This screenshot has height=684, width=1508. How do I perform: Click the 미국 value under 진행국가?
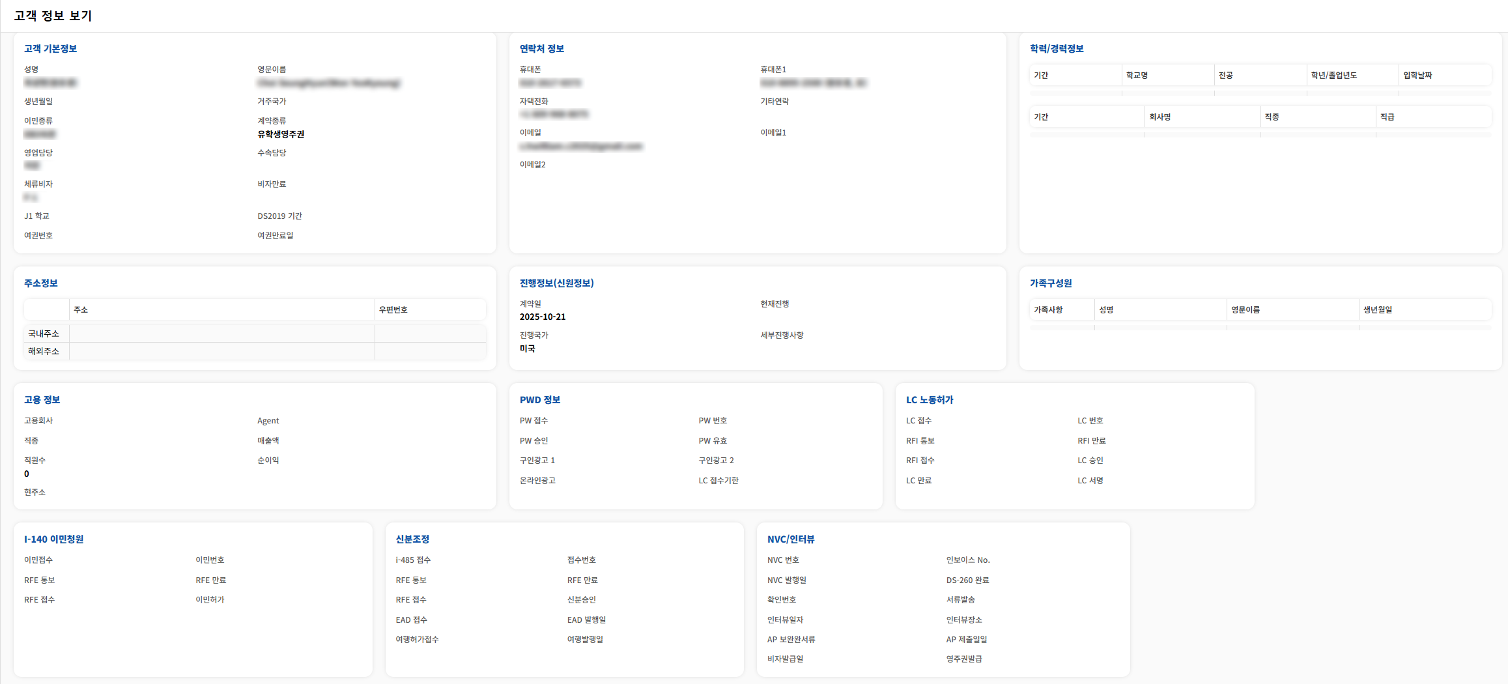click(x=527, y=349)
